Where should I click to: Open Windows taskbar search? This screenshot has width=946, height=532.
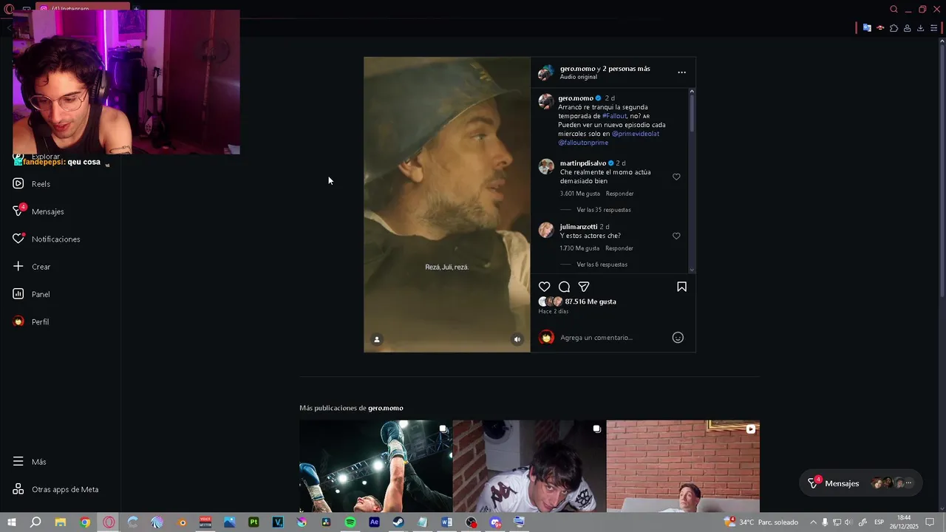pyautogui.click(x=35, y=522)
